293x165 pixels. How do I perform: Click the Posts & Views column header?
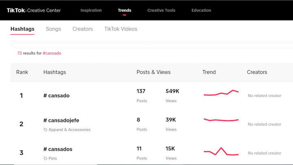[153, 72]
